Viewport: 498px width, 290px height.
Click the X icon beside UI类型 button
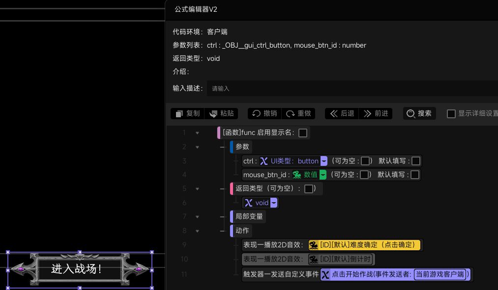(264, 161)
